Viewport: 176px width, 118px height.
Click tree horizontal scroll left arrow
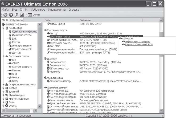pos(3,111)
